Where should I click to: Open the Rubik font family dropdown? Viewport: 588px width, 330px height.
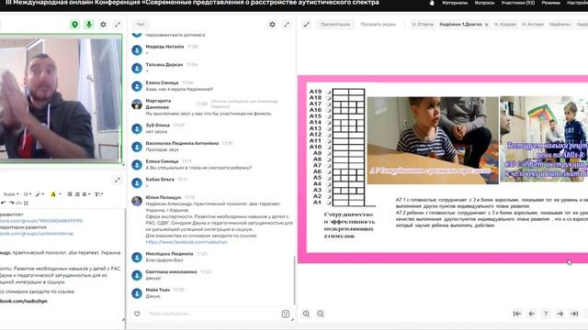(11, 194)
